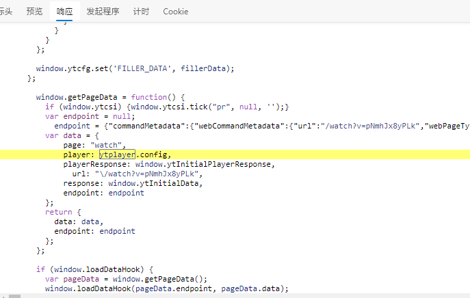The image size is (470, 298).
Task: Click the 'if (window.loadDataHook) {' line
Action: [94, 269]
